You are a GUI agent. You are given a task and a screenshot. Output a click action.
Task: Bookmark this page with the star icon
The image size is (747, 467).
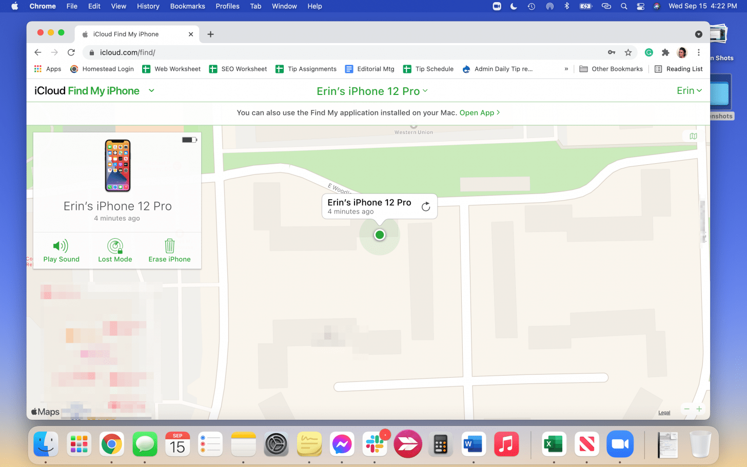(628, 52)
